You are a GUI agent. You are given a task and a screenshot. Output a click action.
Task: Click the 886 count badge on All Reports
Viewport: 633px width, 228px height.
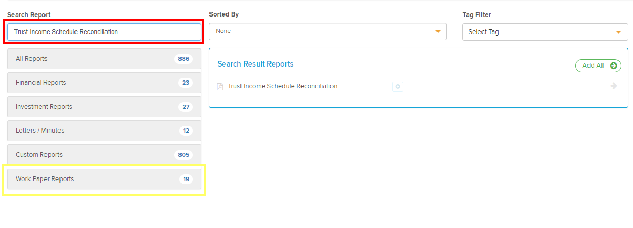pyautogui.click(x=184, y=59)
